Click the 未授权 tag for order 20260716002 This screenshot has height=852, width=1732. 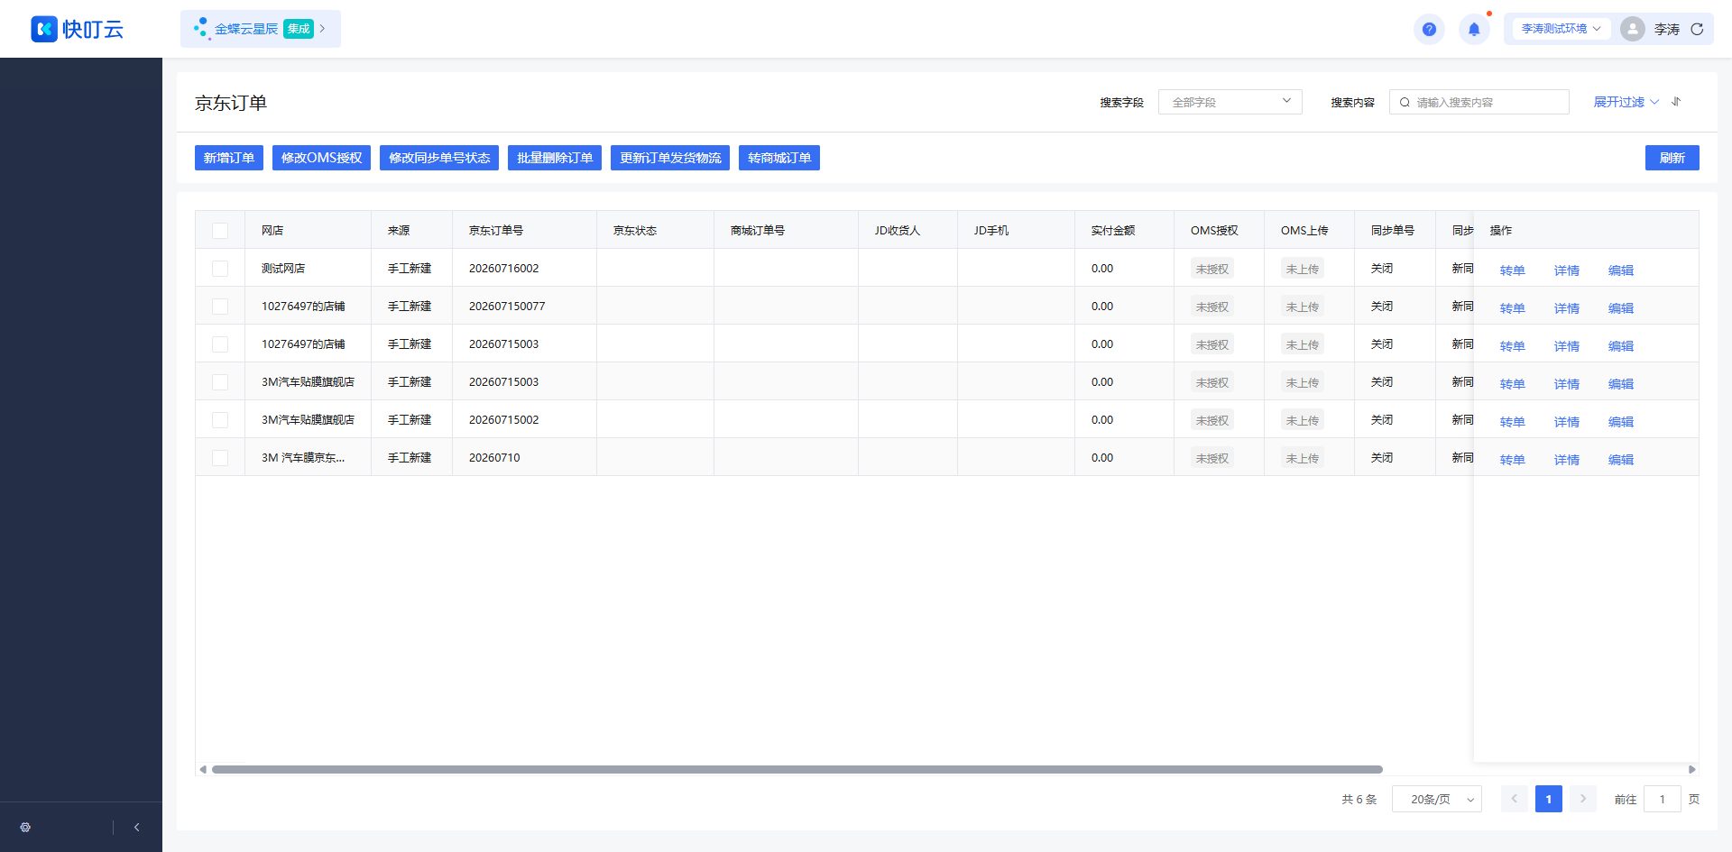(1212, 269)
